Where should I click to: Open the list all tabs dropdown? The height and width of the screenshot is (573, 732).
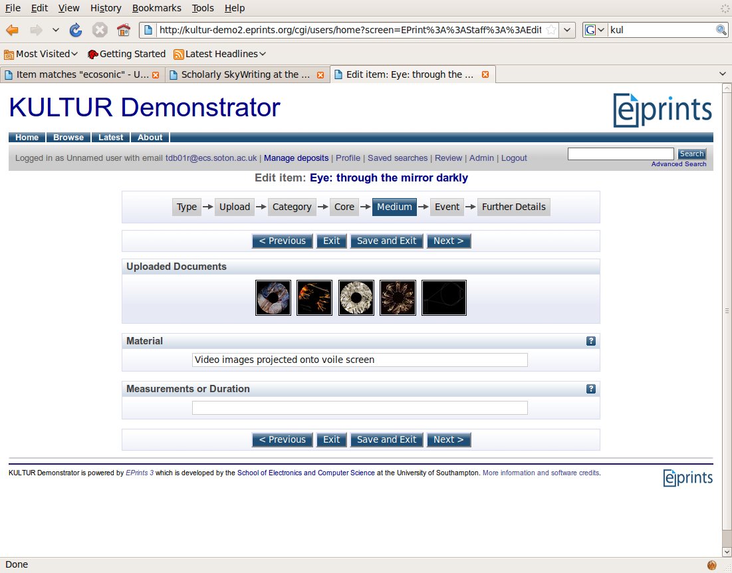pyautogui.click(x=723, y=74)
